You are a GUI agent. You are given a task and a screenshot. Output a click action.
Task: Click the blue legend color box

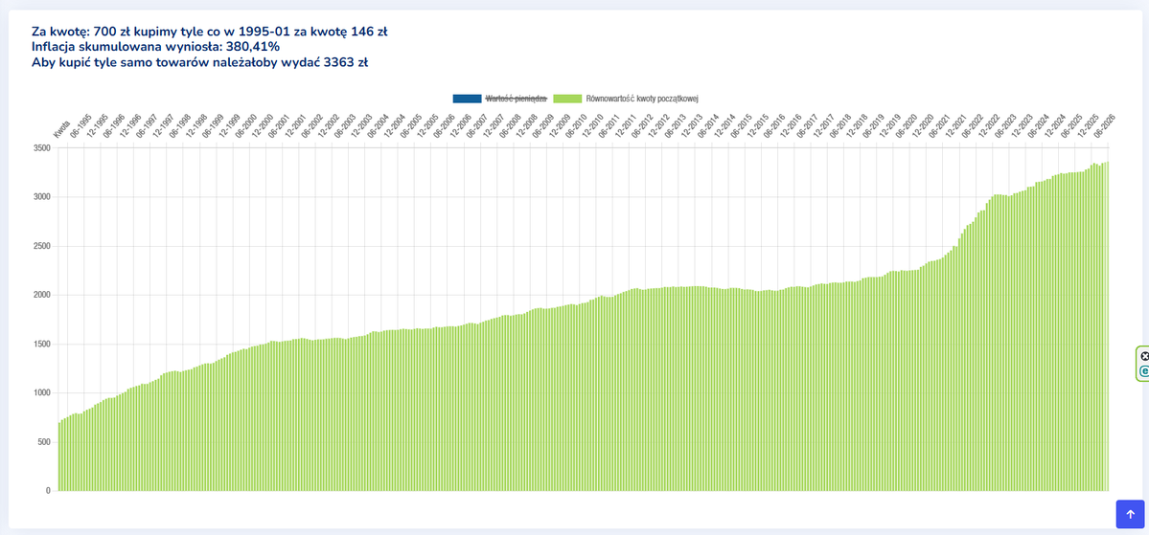467,99
